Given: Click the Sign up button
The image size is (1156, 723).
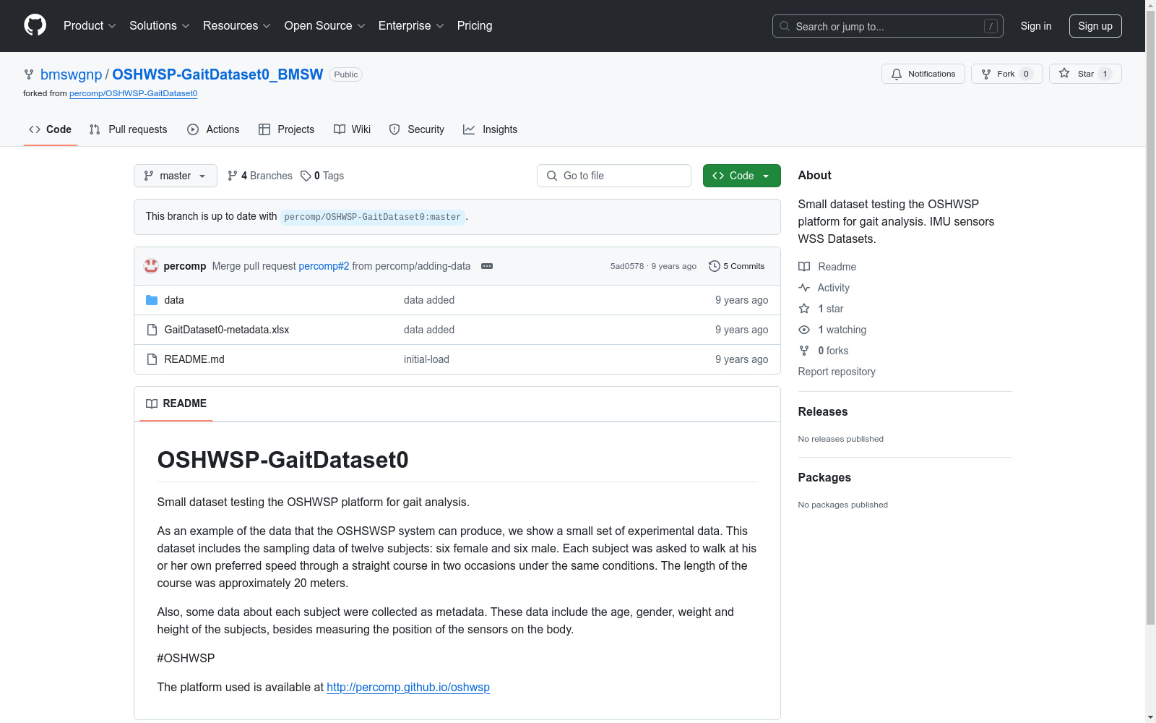Looking at the screenshot, I should coord(1095,26).
